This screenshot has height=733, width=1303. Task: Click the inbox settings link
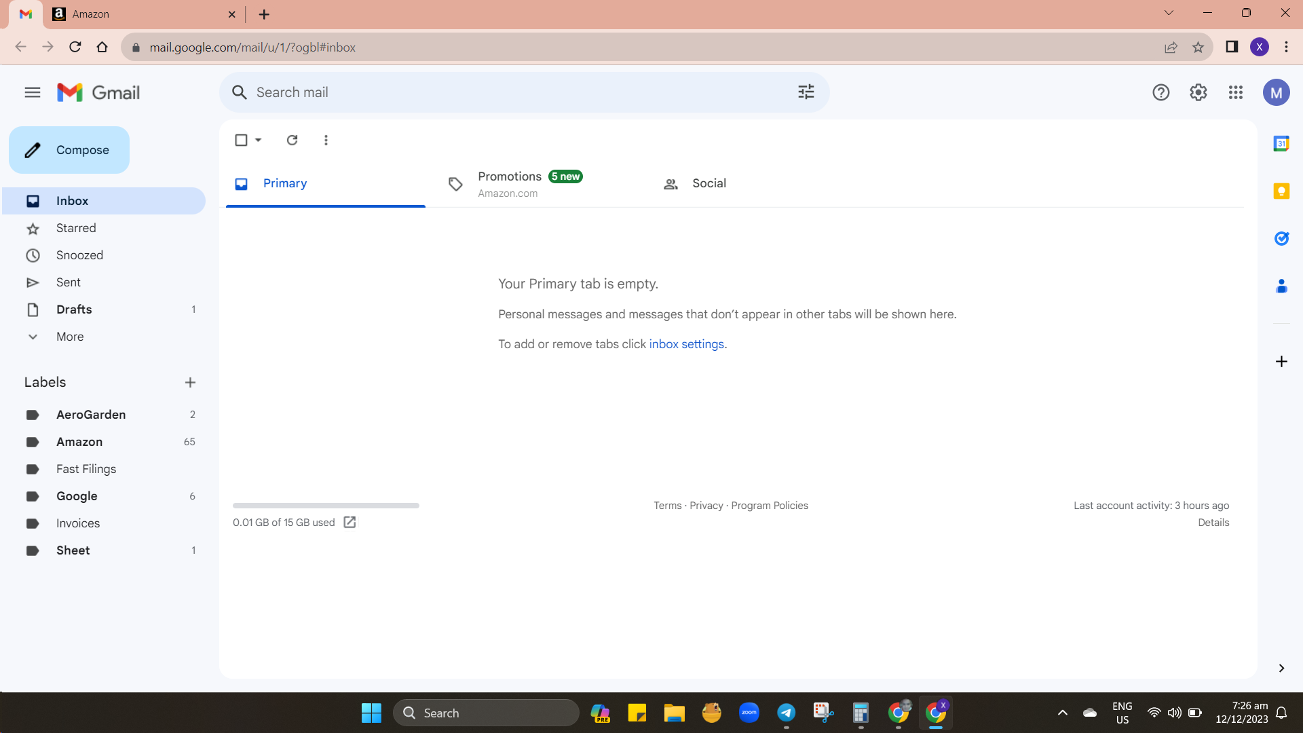pyautogui.click(x=686, y=344)
